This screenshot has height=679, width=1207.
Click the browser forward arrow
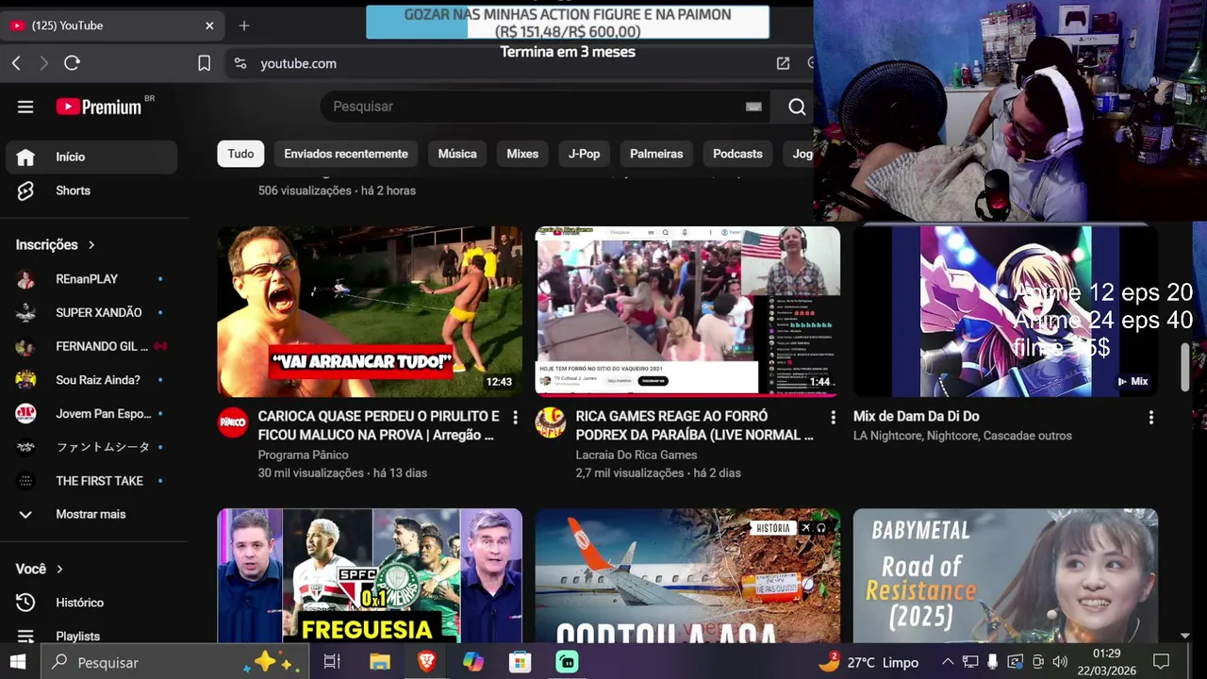pos(43,63)
